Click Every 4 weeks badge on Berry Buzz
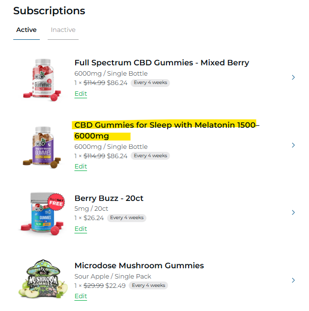Image resolution: width=309 pixels, height=311 pixels. point(127,218)
